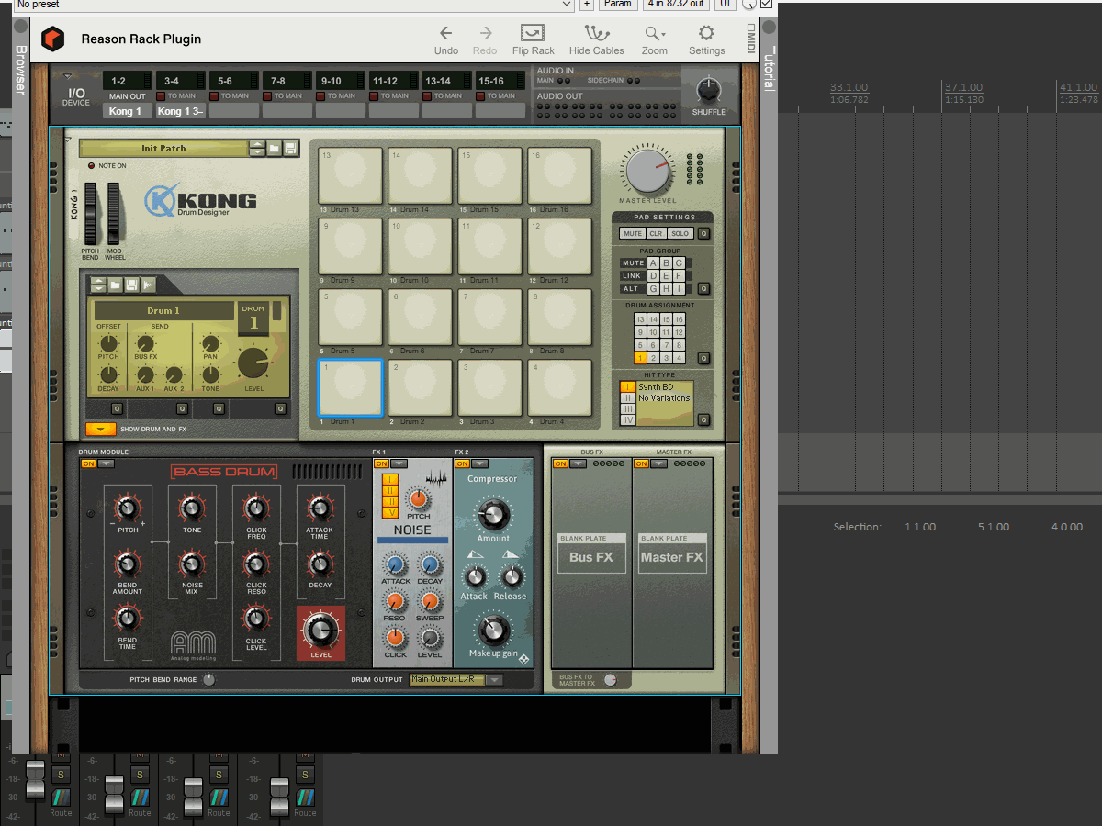Open the FX 1 device dropdown
1102x826 pixels.
click(399, 463)
